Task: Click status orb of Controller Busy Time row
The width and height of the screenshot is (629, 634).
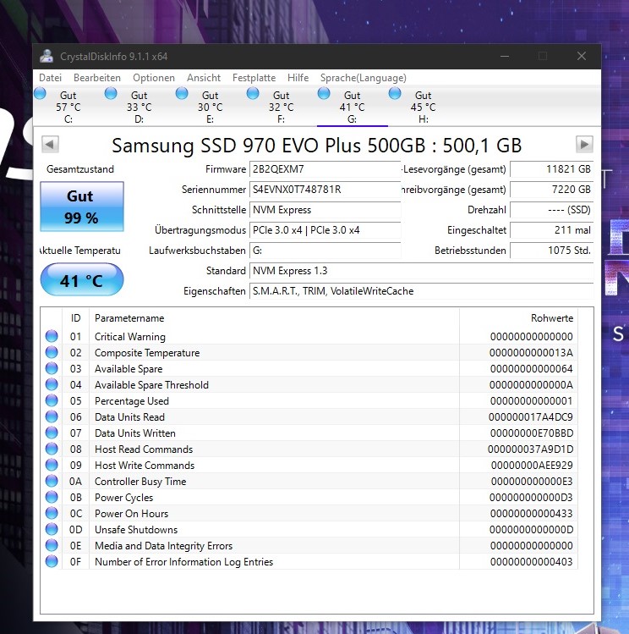Action: pyautogui.click(x=52, y=481)
